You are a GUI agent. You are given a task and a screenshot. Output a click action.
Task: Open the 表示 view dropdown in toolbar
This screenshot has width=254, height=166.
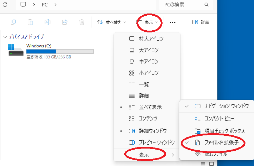click(x=149, y=22)
